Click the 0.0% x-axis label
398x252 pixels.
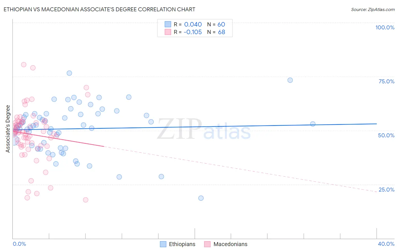[20, 244]
